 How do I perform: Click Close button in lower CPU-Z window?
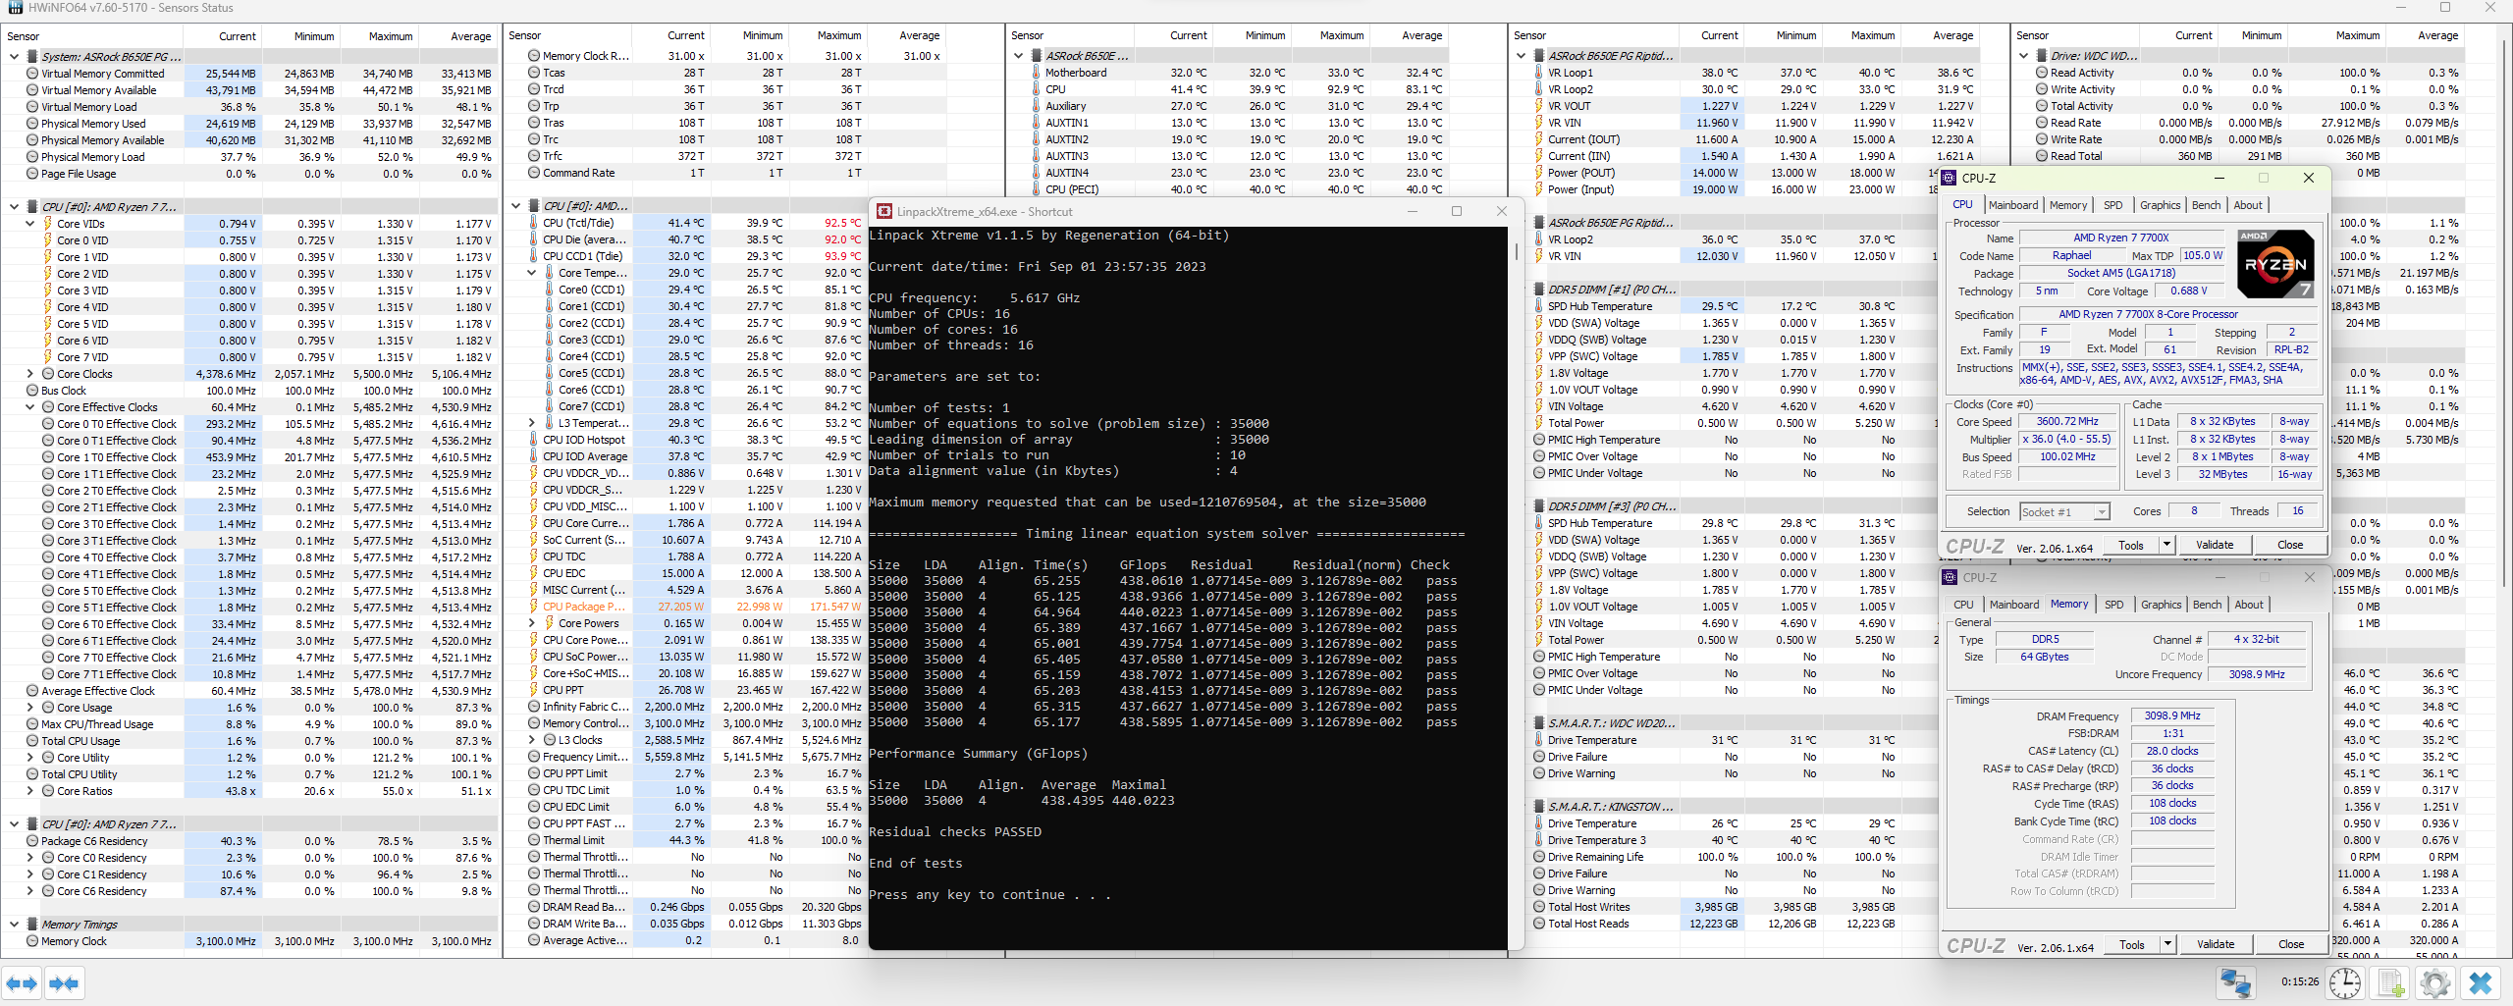point(2290,944)
